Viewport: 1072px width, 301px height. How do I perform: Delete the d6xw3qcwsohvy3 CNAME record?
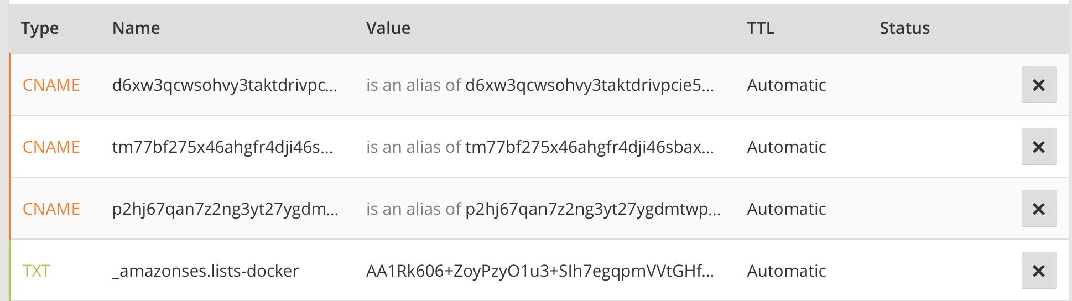coord(1038,85)
